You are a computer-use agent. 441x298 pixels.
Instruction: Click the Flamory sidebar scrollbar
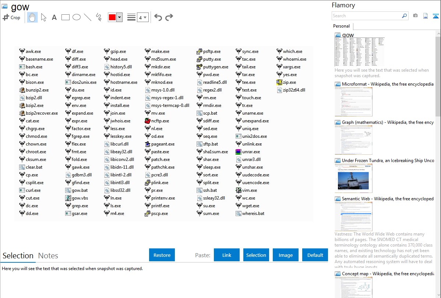click(x=438, y=76)
